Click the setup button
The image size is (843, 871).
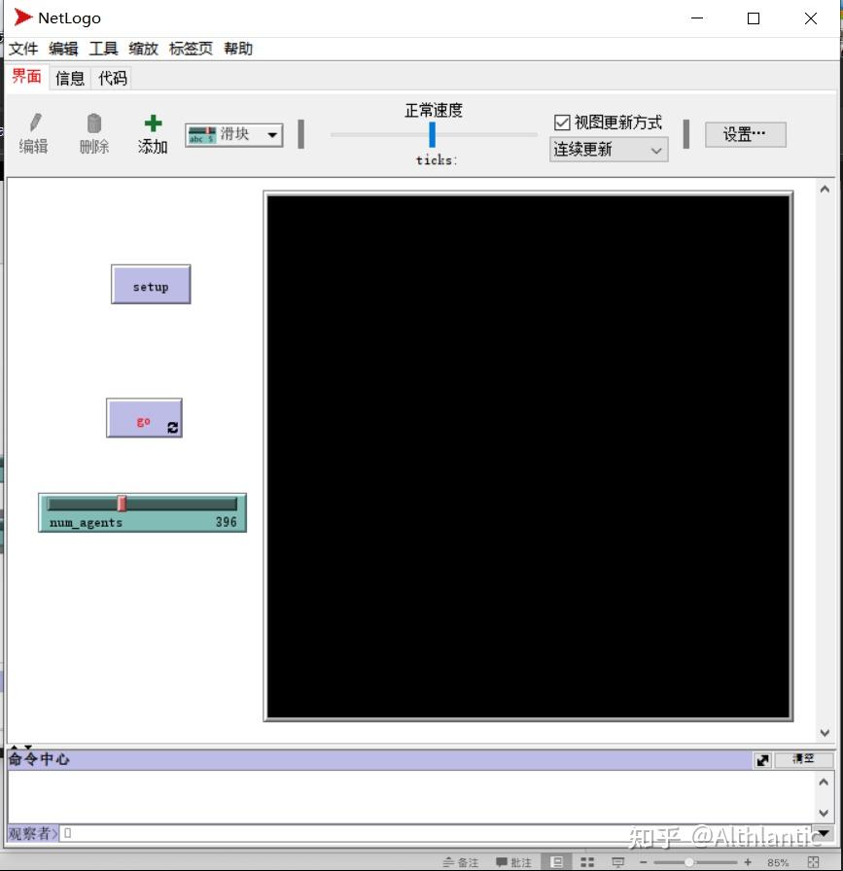pyautogui.click(x=151, y=284)
